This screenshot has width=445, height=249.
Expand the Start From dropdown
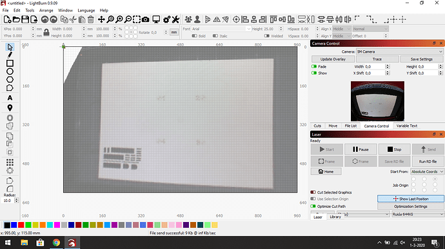[x=427, y=171]
